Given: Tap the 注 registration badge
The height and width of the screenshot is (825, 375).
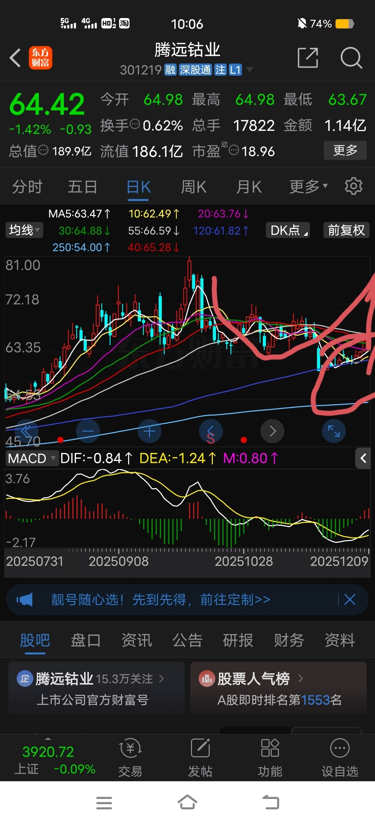Looking at the screenshot, I should pyautogui.click(x=220, y=70).
